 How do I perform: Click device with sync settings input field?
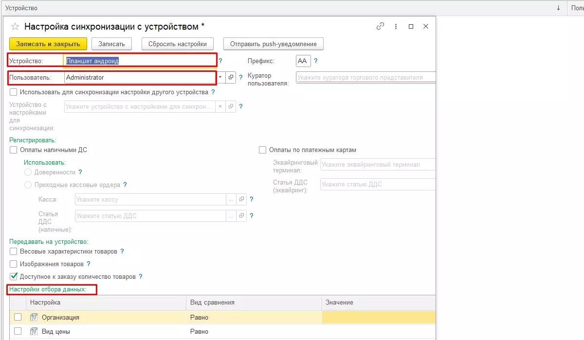tap(140, 106)
